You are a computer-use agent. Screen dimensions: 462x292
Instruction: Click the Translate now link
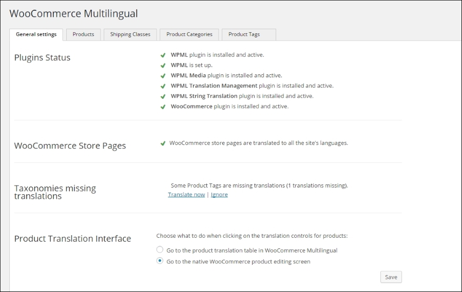(186, 194)
